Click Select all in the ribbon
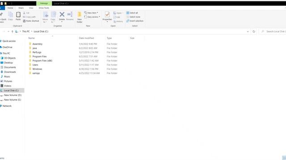This screenshot has height=160, width=286. (x=132, y=13)
